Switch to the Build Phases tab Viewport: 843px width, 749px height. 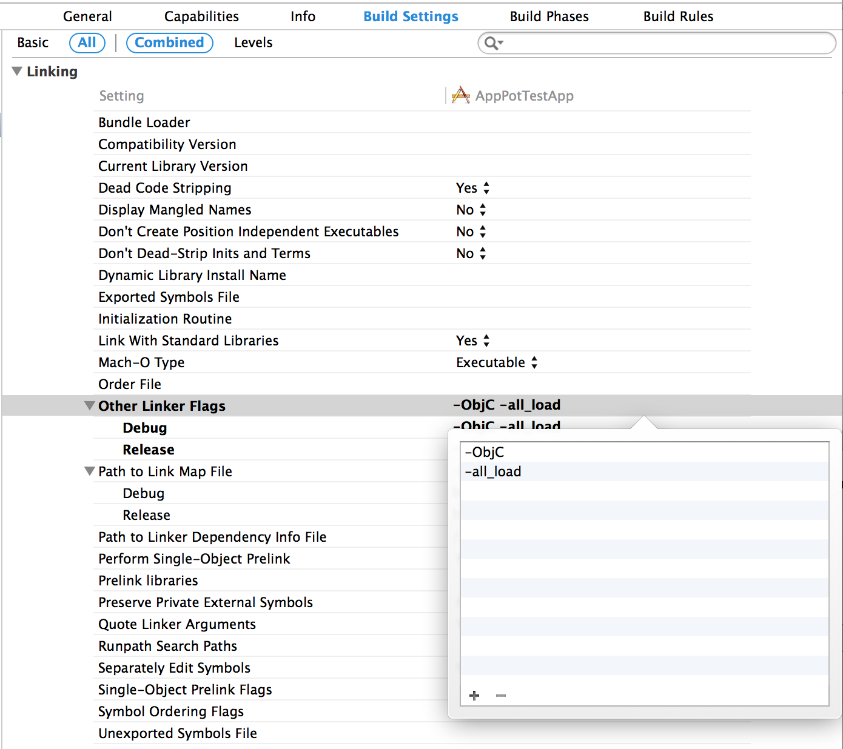[549, 16]
